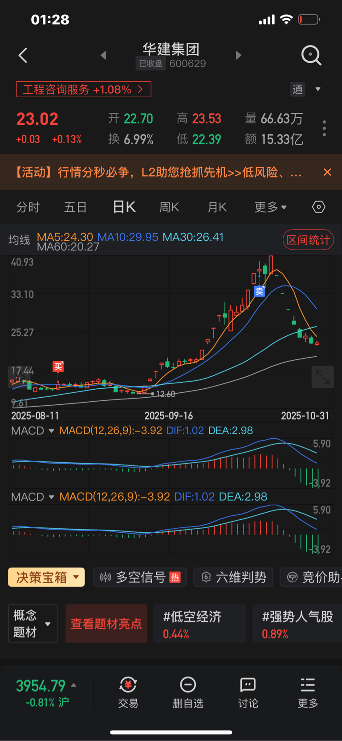Tap stock title 华建集团
The height and width of the screenshot is (741, 342).
tap(171, 49)
